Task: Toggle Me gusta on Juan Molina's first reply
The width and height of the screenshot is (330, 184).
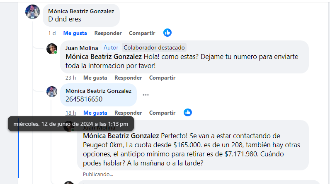Action: click(x=95, y=78)
